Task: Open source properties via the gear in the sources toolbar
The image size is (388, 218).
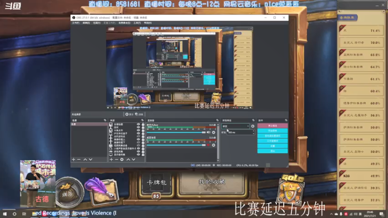Action: (122, 160)
